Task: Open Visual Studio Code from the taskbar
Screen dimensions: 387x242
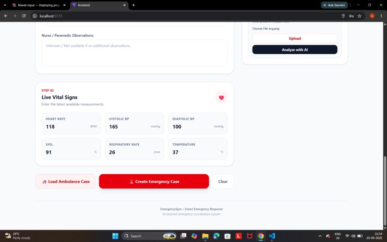Action: click(x=272, y=236)
